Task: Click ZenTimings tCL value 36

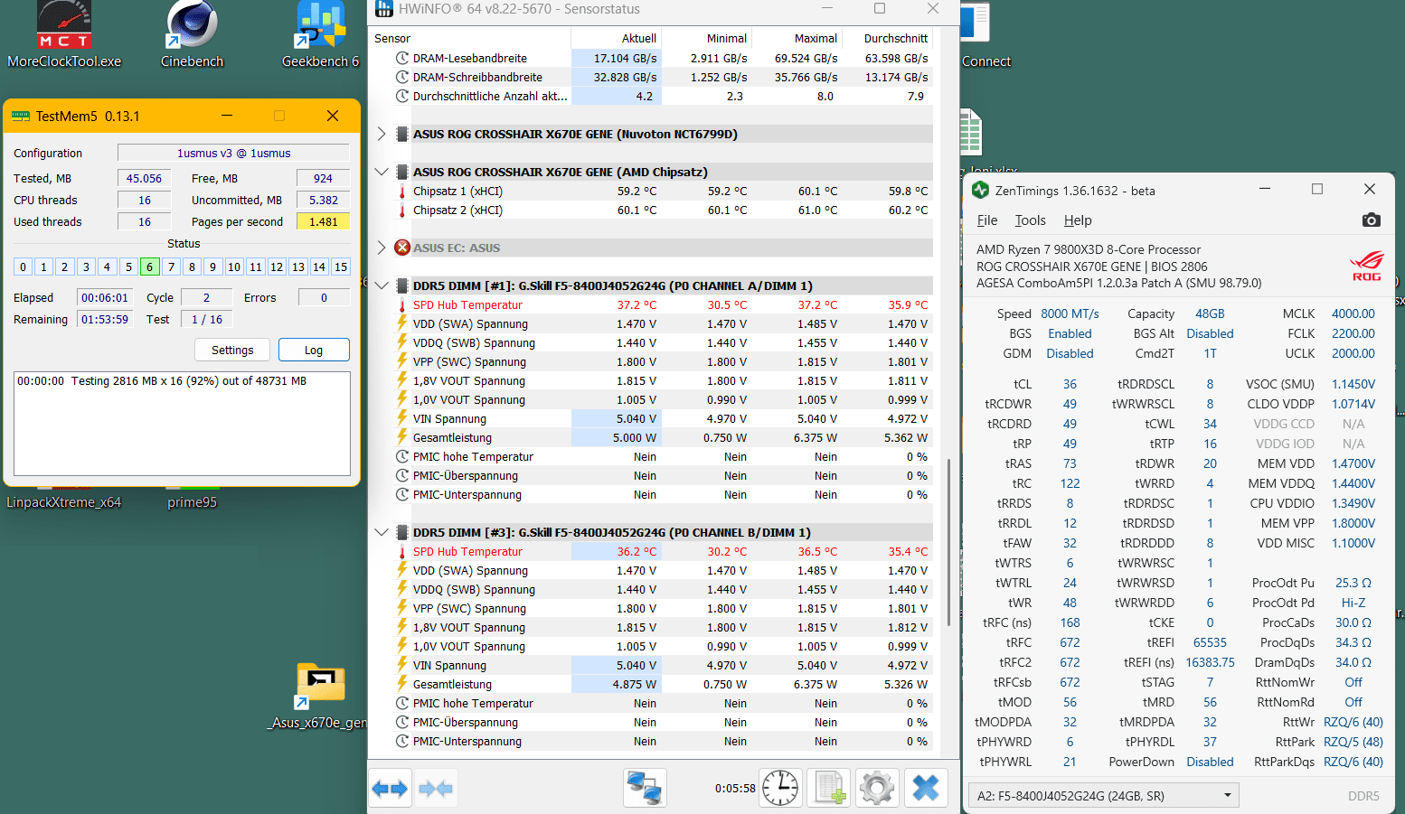Action: point(1070,384)
